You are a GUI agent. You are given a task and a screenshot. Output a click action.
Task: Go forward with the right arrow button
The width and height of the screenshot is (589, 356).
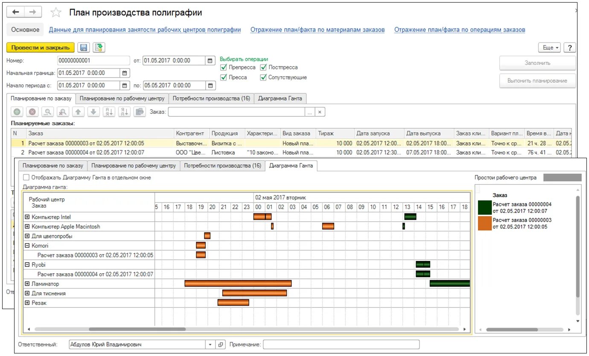[33, 12]
